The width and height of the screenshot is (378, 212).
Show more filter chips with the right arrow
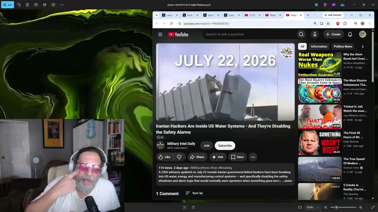363,47
